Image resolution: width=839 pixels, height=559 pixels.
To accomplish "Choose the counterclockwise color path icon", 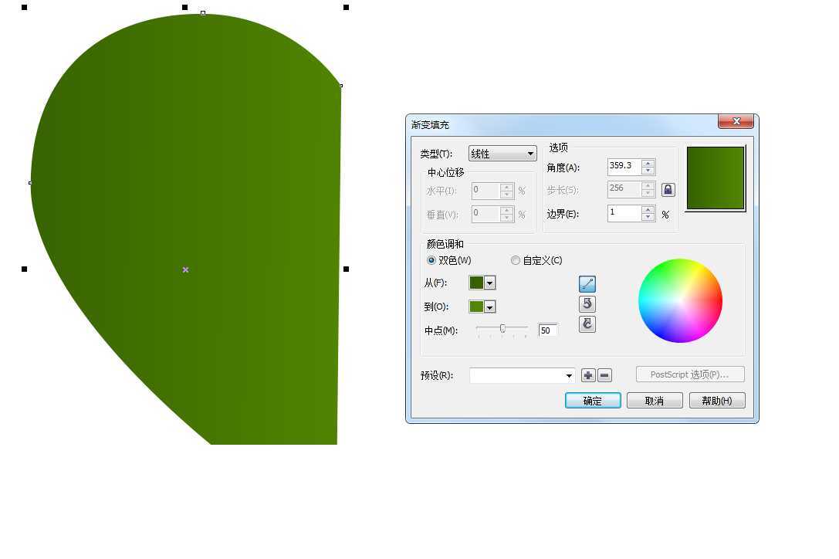I will (587, 304).
